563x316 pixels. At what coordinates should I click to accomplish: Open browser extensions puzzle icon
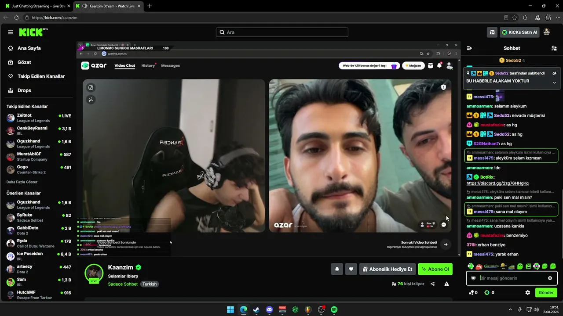pos(525,18)
